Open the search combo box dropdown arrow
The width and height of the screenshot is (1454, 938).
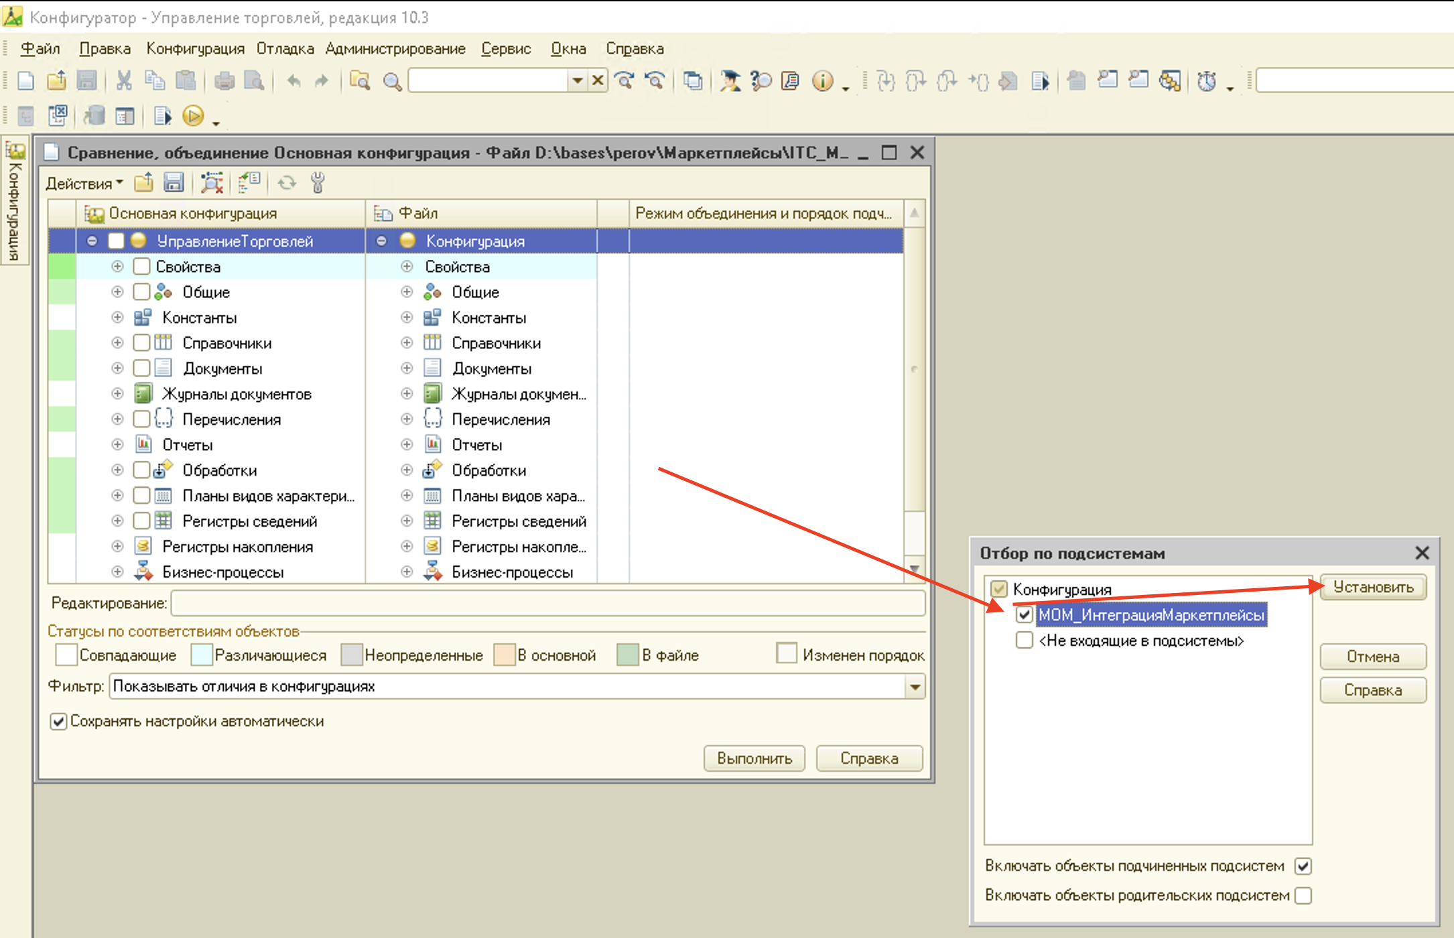point(576,81)
